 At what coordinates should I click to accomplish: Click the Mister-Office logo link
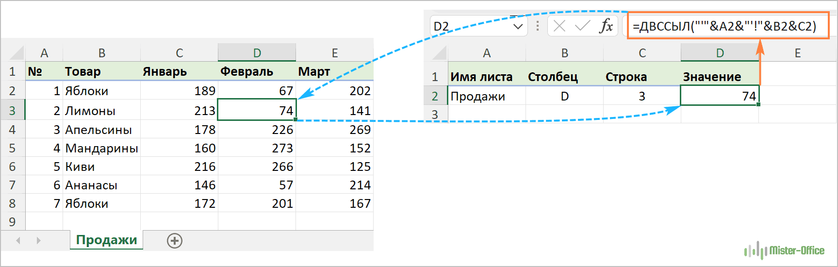tap(785, 250)
